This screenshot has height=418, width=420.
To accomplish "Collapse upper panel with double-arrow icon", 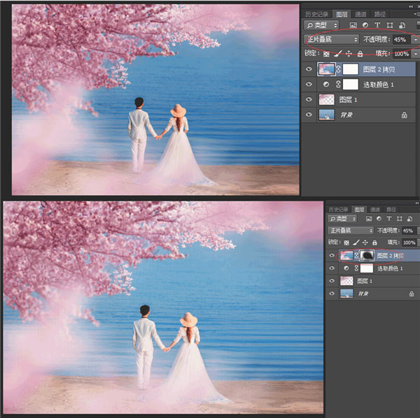I will [411, 7].
